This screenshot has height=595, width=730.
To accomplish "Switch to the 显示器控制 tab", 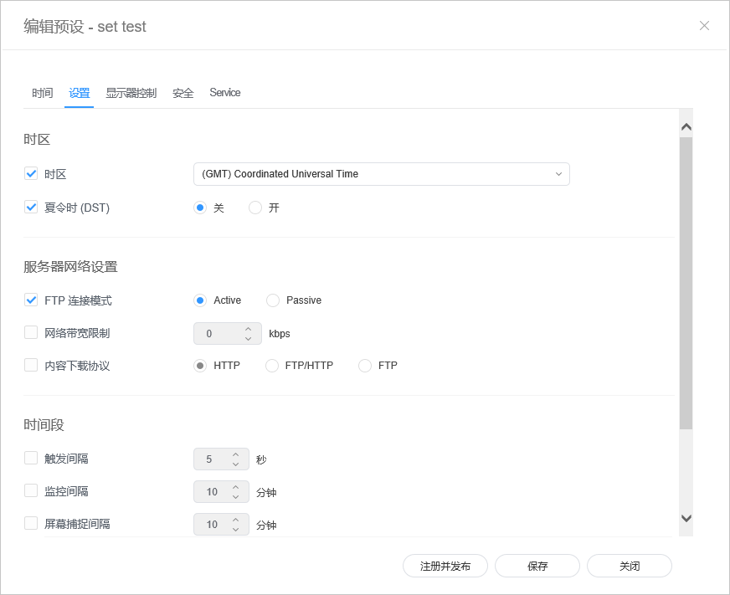I will pos(131,93).
